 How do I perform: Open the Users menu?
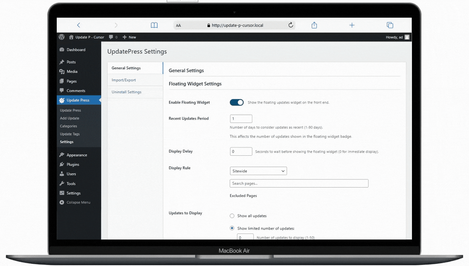coord(79,174)
